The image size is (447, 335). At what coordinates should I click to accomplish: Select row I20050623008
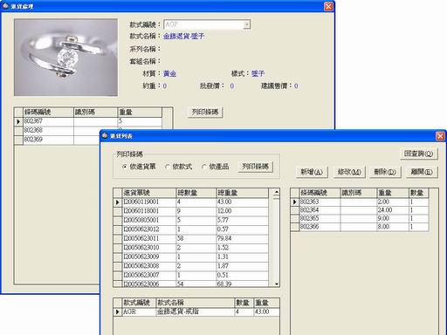click(x=190, y=266)
